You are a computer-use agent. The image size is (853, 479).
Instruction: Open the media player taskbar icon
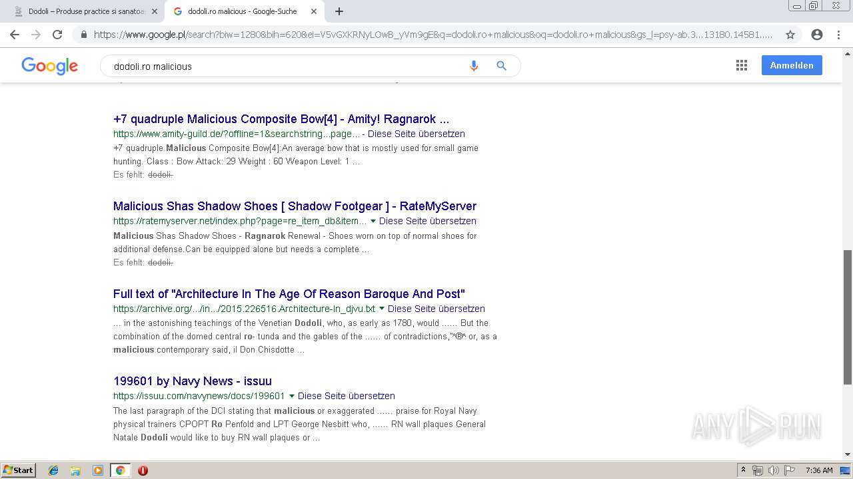pyautogui.click(x=98, y=470)
